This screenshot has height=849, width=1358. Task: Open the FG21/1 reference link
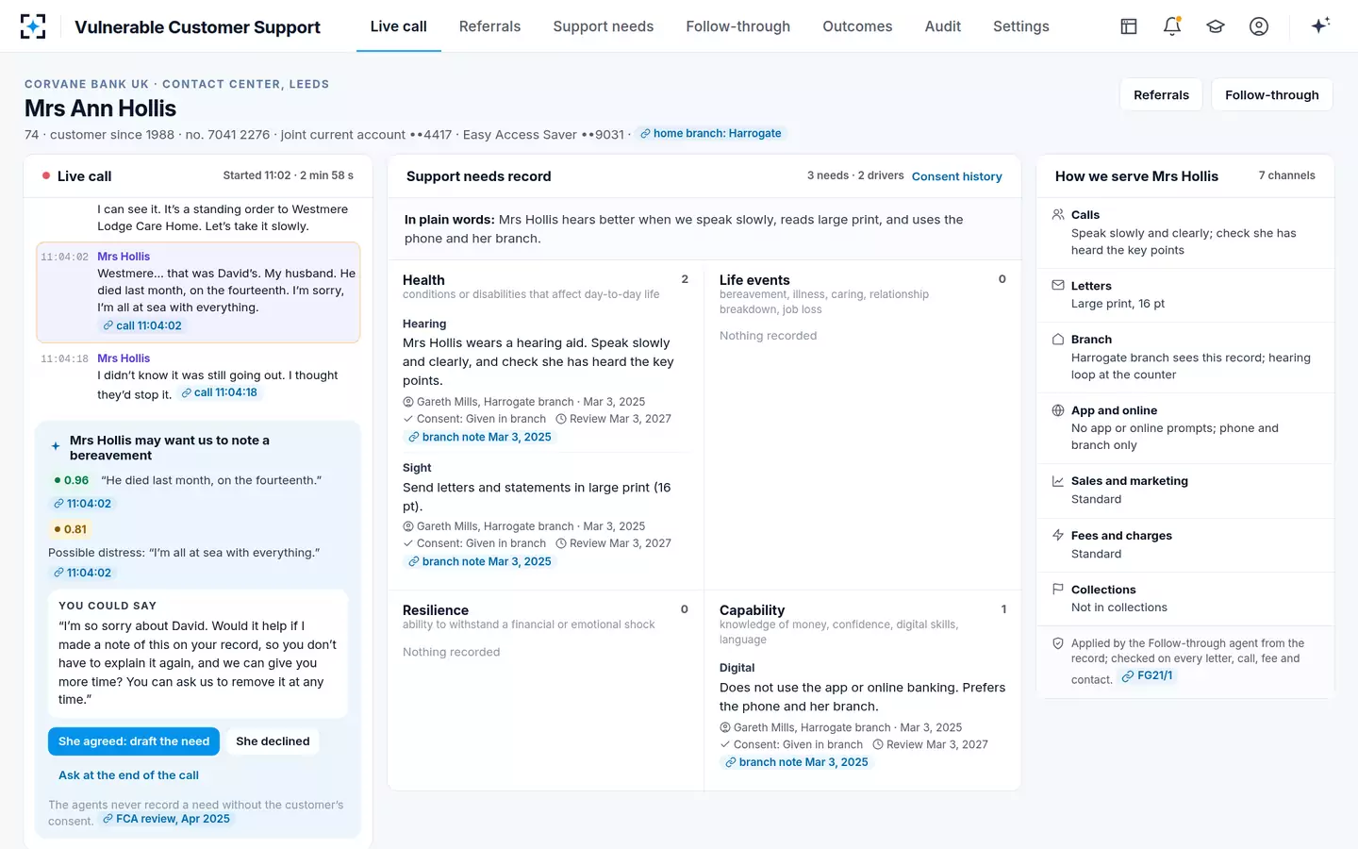(1147, 675)
